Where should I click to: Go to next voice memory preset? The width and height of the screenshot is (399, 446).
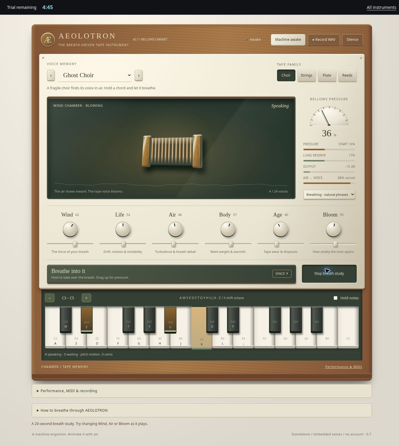click(139, 75)
